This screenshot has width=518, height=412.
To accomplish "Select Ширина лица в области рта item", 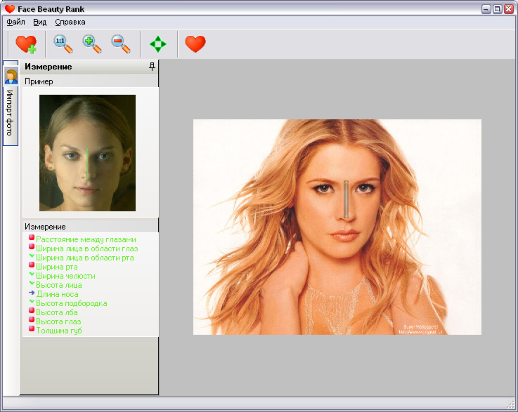I will 85,258.
